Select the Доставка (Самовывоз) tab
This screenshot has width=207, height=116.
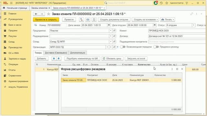pos(56,53)
